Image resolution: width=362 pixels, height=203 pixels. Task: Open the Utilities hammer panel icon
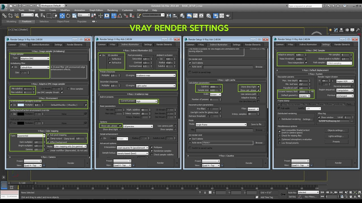(x=358, y=30)
